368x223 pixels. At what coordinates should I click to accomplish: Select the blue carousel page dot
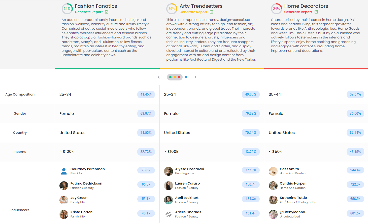186,77
